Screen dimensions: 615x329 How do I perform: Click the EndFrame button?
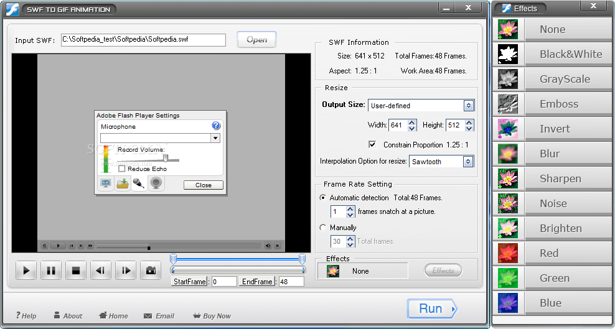pos(257,282)
